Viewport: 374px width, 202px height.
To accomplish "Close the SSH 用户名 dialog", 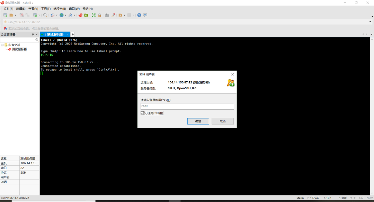I will 233,74.
